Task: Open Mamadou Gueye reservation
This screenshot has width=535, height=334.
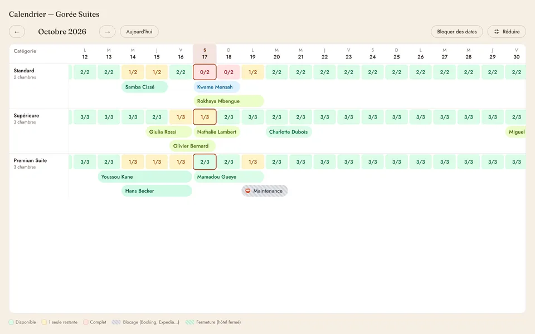Action: pos(228,177)
